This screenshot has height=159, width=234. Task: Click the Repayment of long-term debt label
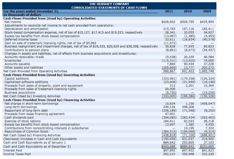tap(26, 110)
